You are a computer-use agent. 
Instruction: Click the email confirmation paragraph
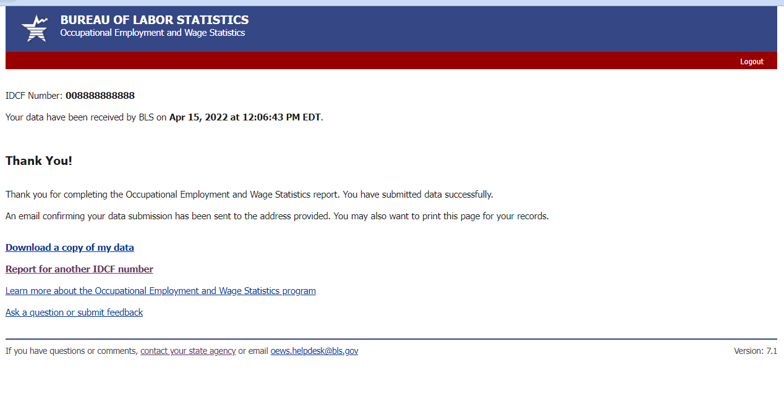[277, 216]
